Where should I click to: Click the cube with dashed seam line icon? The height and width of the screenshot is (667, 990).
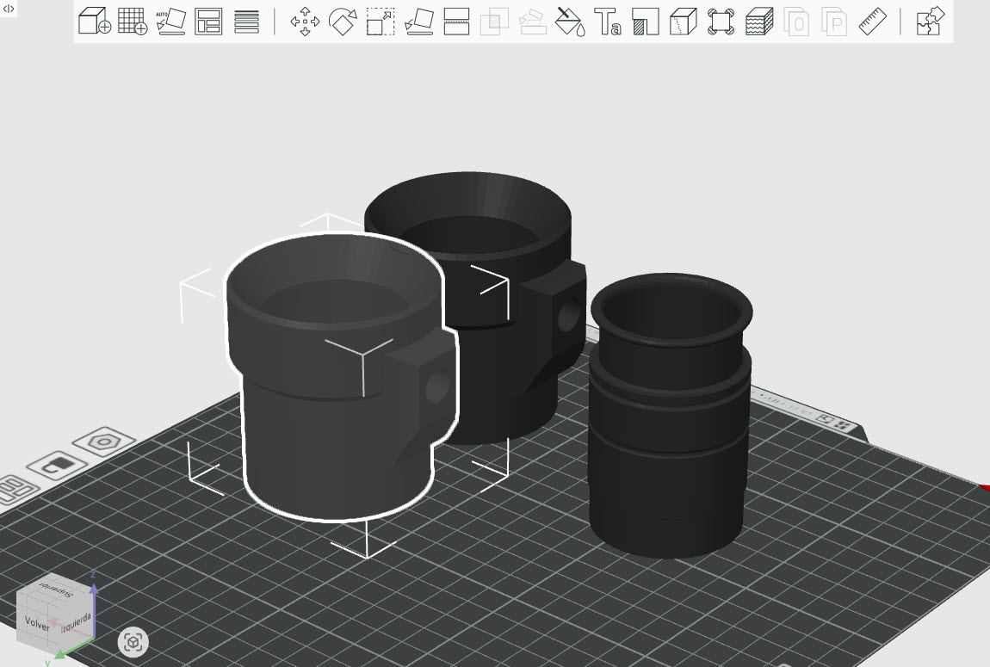pyautogui.click(x=684, y=22)
